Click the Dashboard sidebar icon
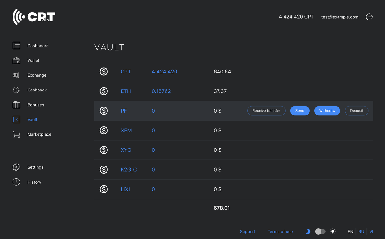This screenshot has width=385, height=239. point(16,46)
